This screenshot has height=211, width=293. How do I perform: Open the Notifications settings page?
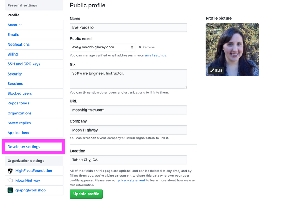(x=19, y=45)
